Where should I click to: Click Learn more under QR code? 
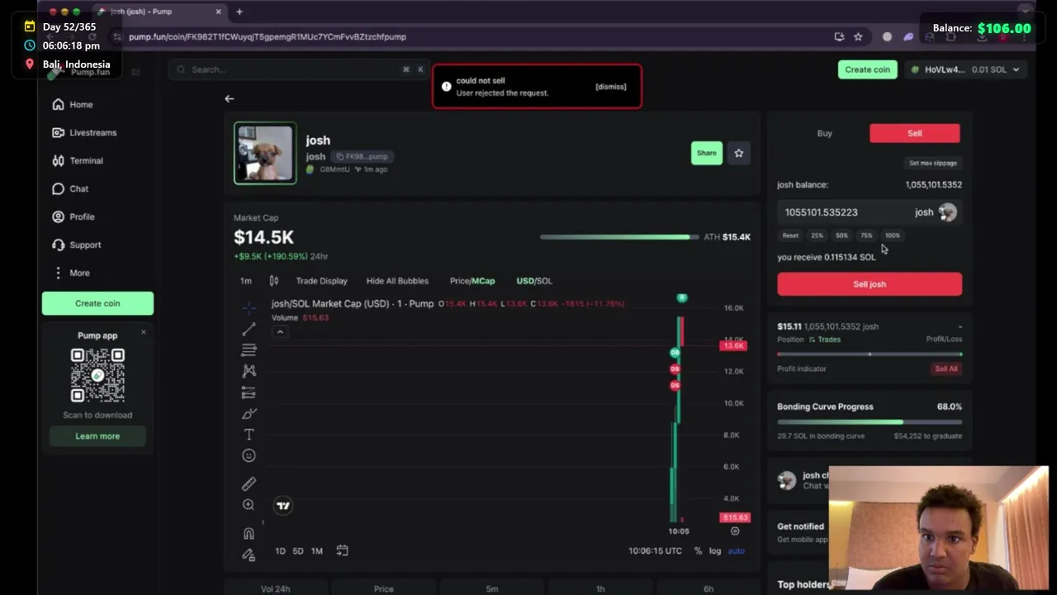(x=97, y=436)
